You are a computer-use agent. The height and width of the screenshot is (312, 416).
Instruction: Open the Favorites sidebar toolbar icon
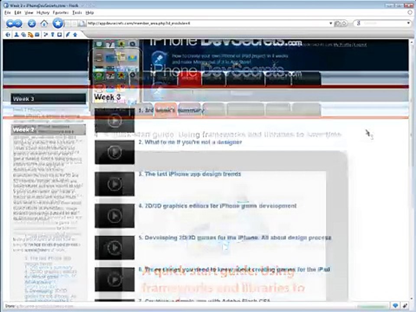[45, 35]
